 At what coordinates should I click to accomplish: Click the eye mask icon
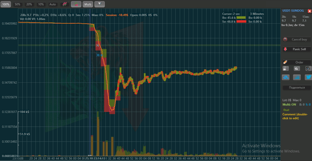308,68
